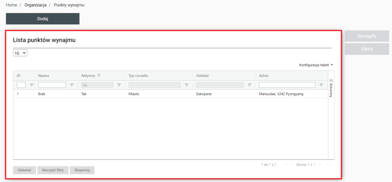392x182 pixels.
Task: Clear filters with Wyczyść filtry button
Action: coord(53,170)
